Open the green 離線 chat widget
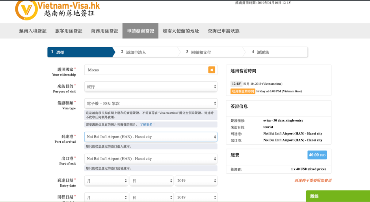This screenshot has width=370, height=202. coord(337,196)
